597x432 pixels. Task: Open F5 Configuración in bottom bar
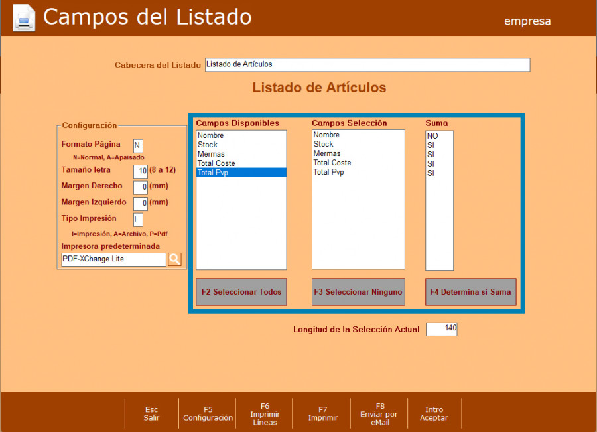click(x=208, y=414)
